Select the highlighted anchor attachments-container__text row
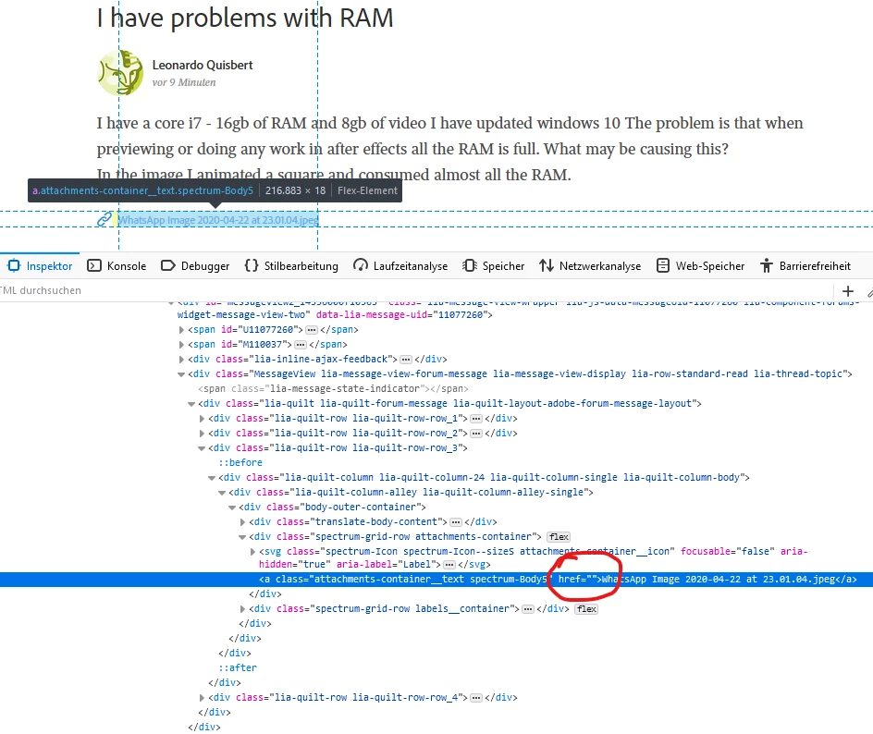The image size is (873, 734). [x=436, y=580]
